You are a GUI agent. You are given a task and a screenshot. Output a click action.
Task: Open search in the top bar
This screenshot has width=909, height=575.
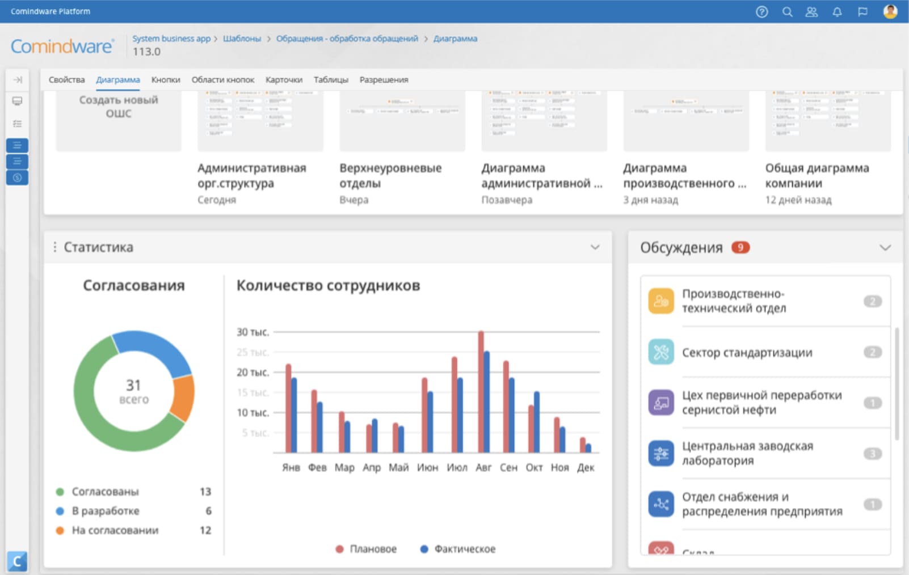(787, 11)
